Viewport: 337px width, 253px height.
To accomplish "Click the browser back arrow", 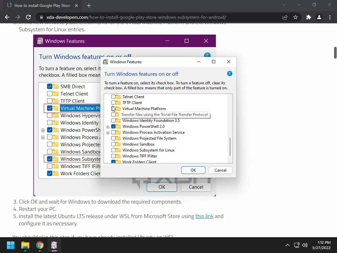I will coord(7,17).
